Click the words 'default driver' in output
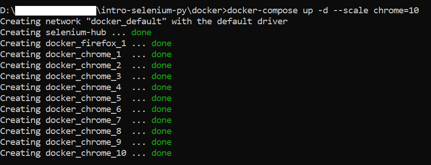Screen dimensions: 431x165 254,21
